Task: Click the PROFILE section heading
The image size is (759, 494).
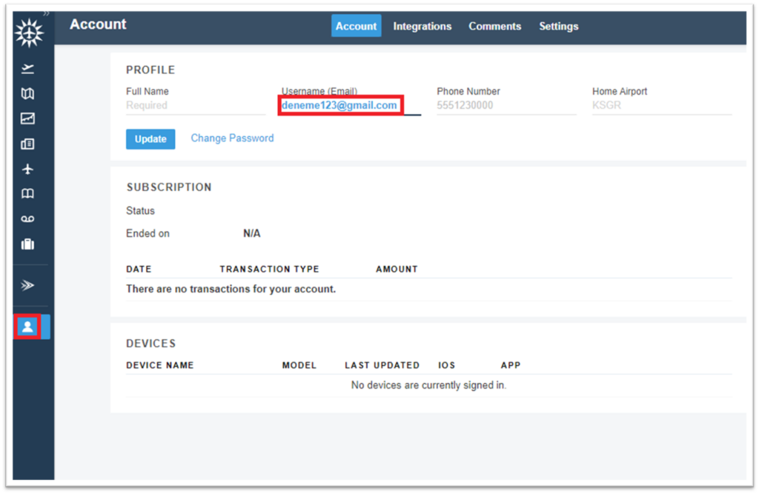Action: (150, 70)
